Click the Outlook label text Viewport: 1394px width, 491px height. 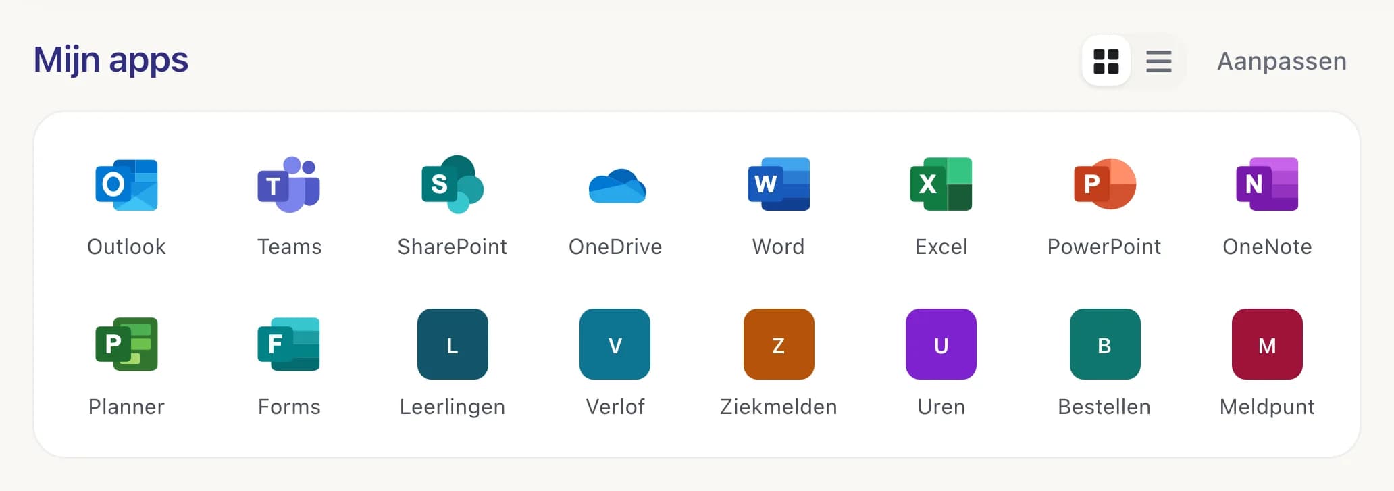(x=126, y=247)
